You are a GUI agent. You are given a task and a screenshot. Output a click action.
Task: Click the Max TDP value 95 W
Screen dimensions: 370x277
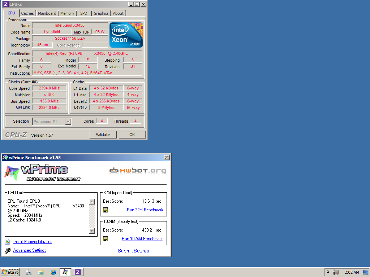[100, 32]
